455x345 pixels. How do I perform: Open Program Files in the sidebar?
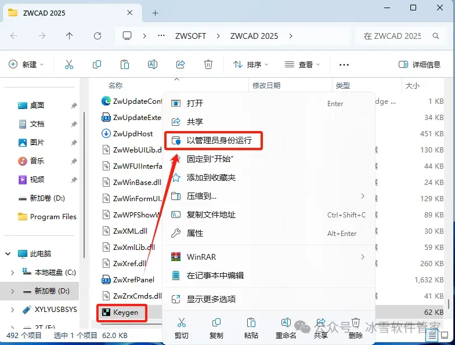(47, 217)
